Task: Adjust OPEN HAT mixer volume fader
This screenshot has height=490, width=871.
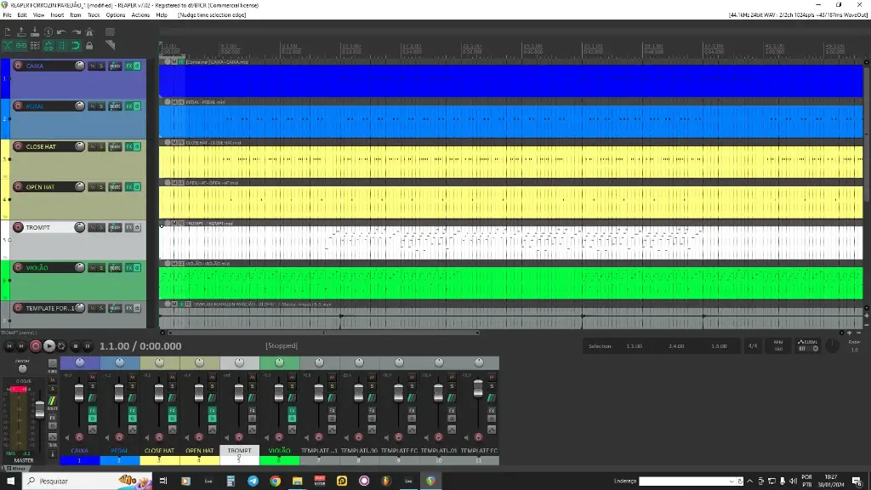Action: (199, 393)
